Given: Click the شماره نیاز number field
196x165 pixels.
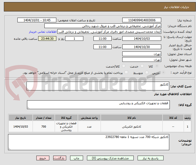Looking at the screenshot, I should pyautogui.click(x=142, y=20).
